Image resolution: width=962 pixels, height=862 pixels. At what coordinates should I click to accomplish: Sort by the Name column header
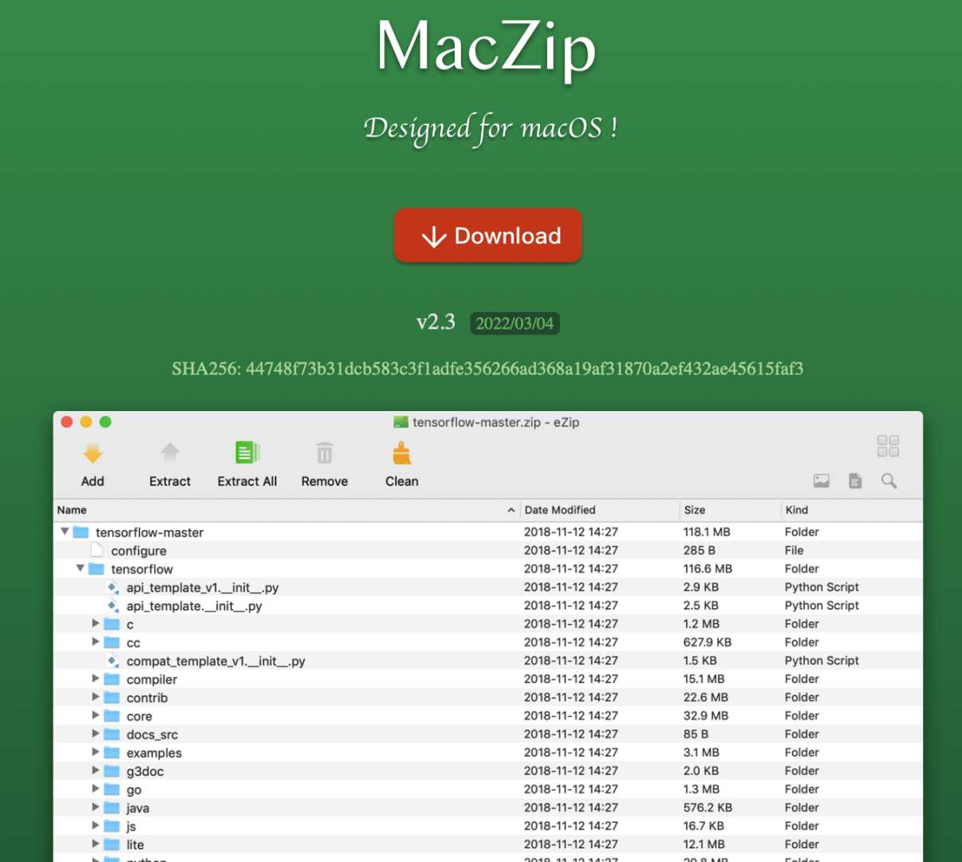tap(72, 510)
